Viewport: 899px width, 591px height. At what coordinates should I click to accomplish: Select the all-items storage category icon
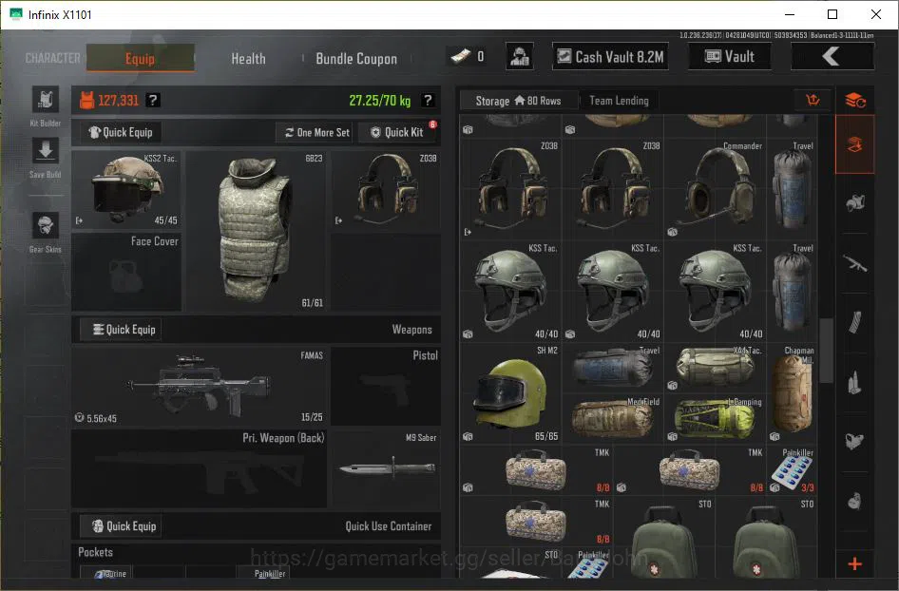855,144
